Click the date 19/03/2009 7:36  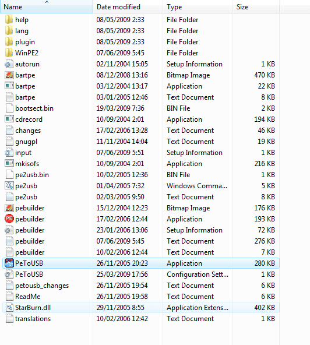click(x=120, y=108)
